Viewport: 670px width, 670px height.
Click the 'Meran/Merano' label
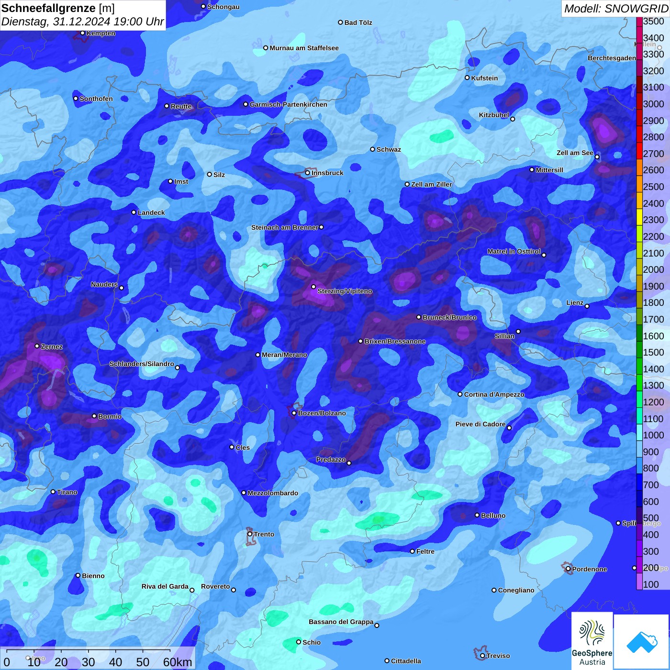point(284,355)
